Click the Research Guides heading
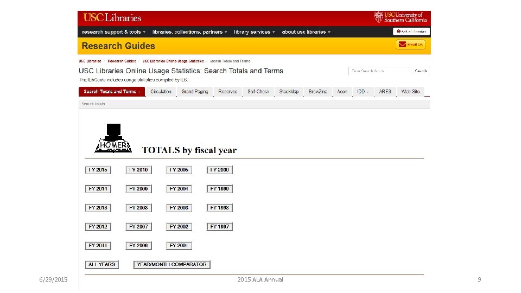Viewport: 521px width, 293px height. point(118,46)
